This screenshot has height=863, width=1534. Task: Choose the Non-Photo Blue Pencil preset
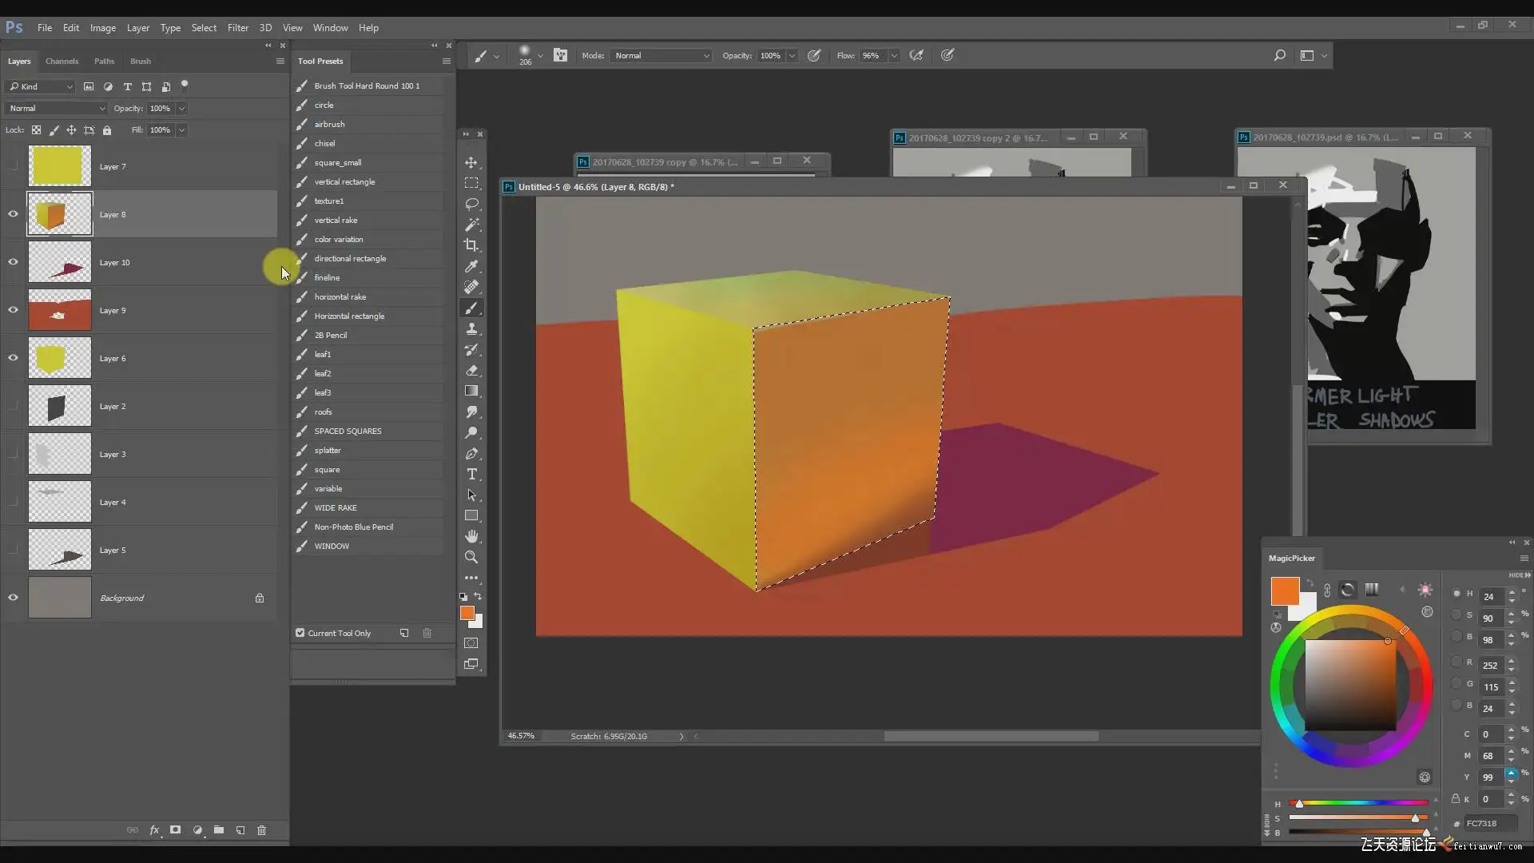coord(368,527)
